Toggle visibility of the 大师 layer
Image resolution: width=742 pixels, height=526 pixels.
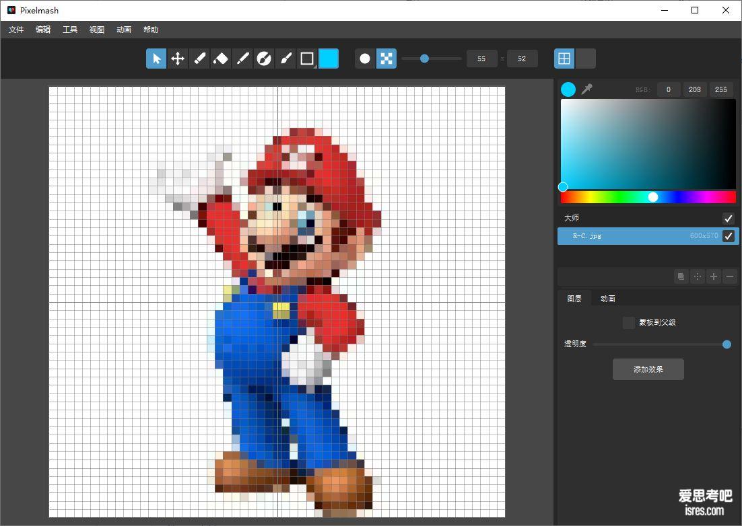[729, 218]
